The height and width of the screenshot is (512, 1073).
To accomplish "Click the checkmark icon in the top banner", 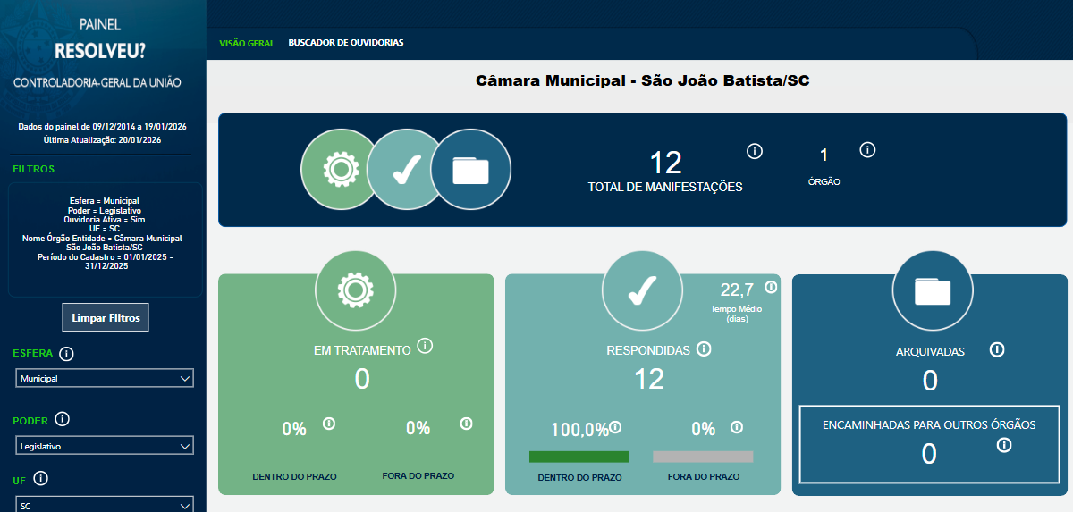I will 407,169.
